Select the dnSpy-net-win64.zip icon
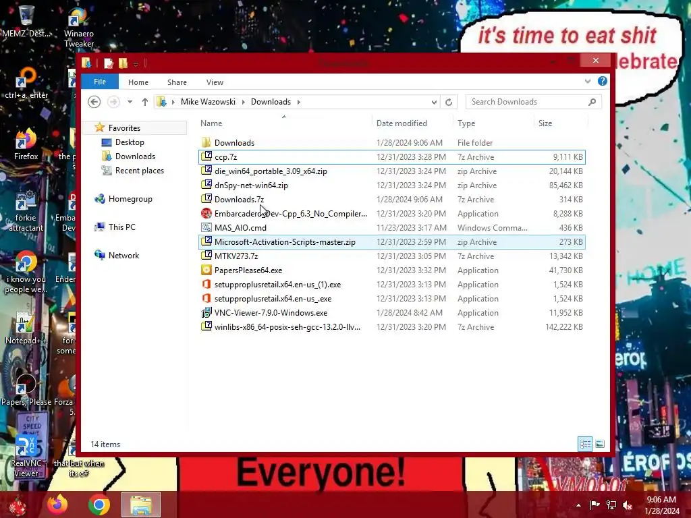691x518 pixels. (x=206, y=185)
